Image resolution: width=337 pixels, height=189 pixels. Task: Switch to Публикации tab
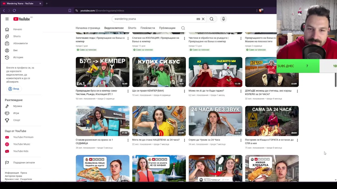(167, 28)
